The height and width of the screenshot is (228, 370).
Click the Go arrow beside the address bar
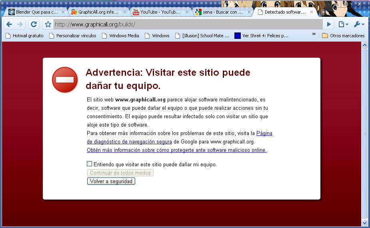tap(329, 24)
